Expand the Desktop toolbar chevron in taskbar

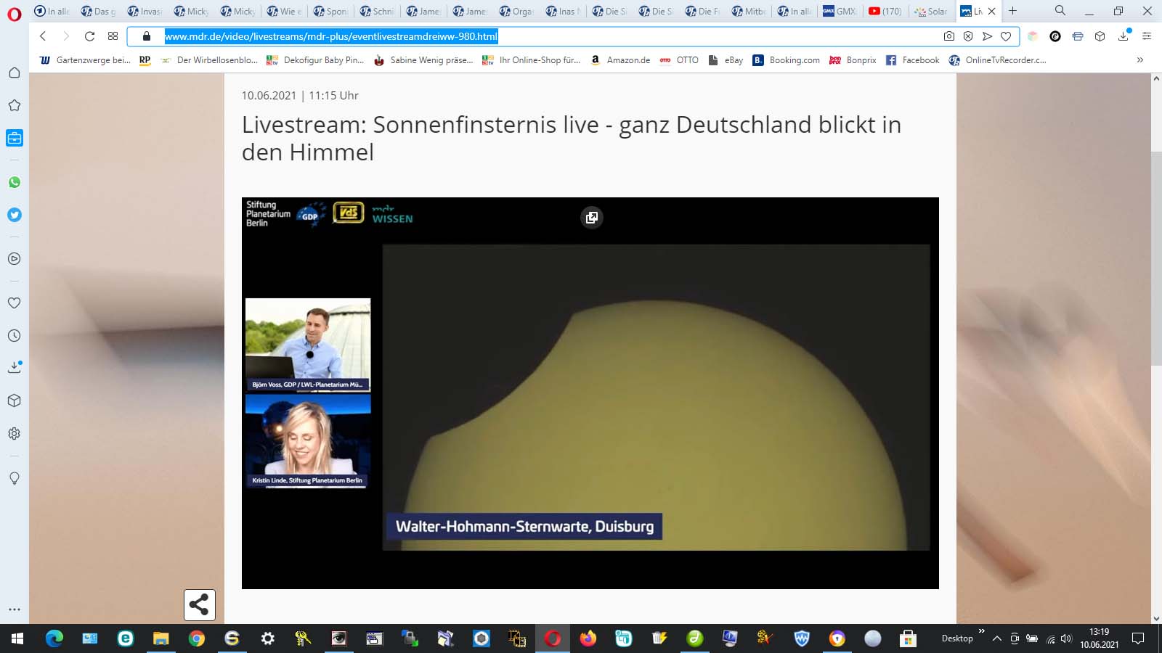(982, 631)
